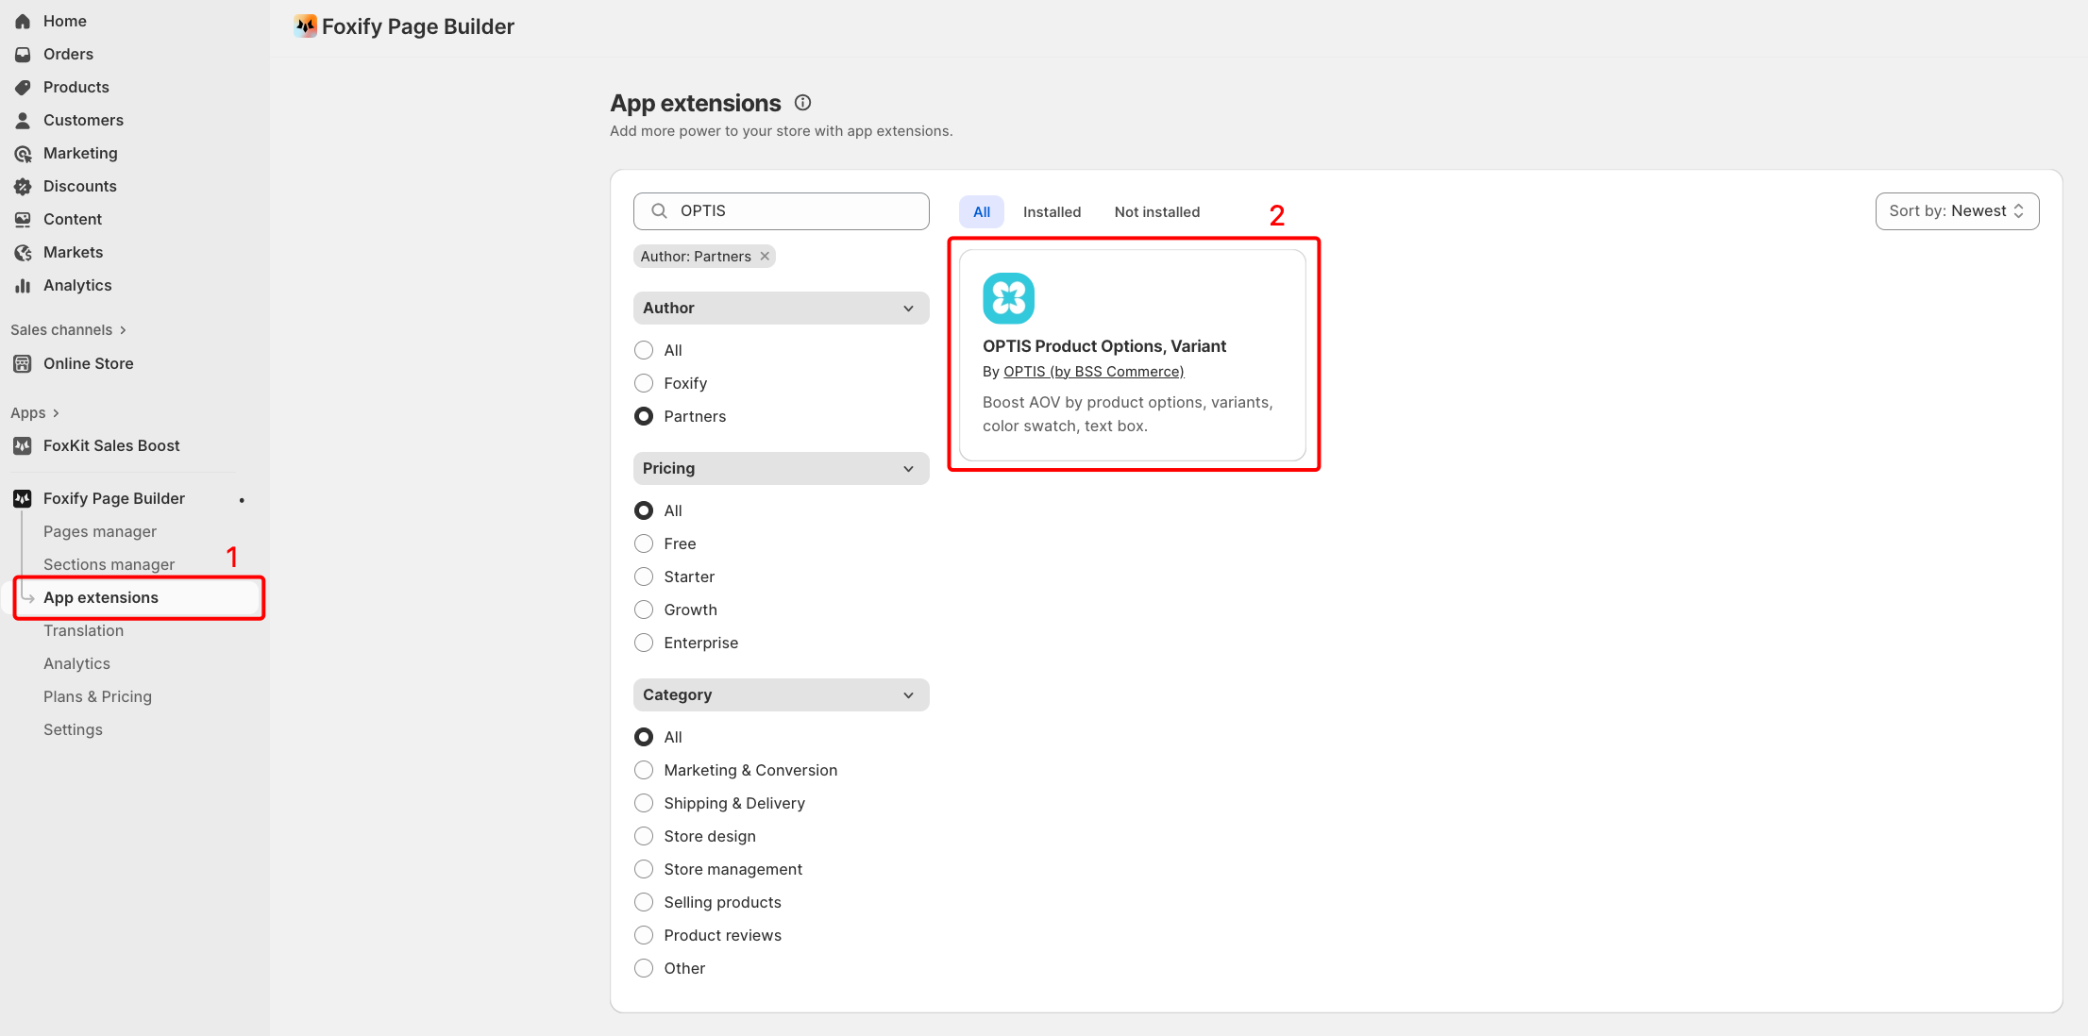Screen dimensions: 2088x1036
Task: Open Sections manager in sidebar
Action: [x=109, y=564]
